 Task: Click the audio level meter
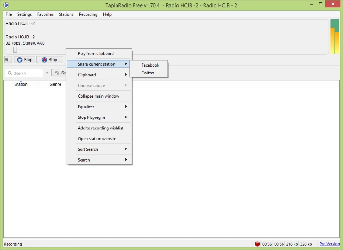pyautogui.click(x=335, y=37)
